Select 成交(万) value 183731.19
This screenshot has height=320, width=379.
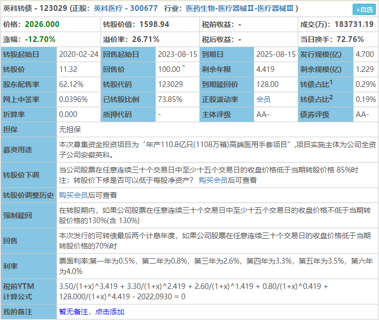pyautogui.click(x=354, y=24)
